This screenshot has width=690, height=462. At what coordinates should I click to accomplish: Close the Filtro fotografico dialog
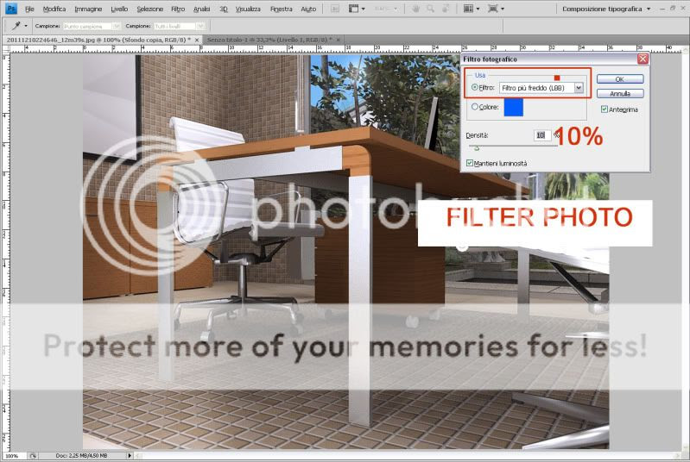[x=643, y=59]
